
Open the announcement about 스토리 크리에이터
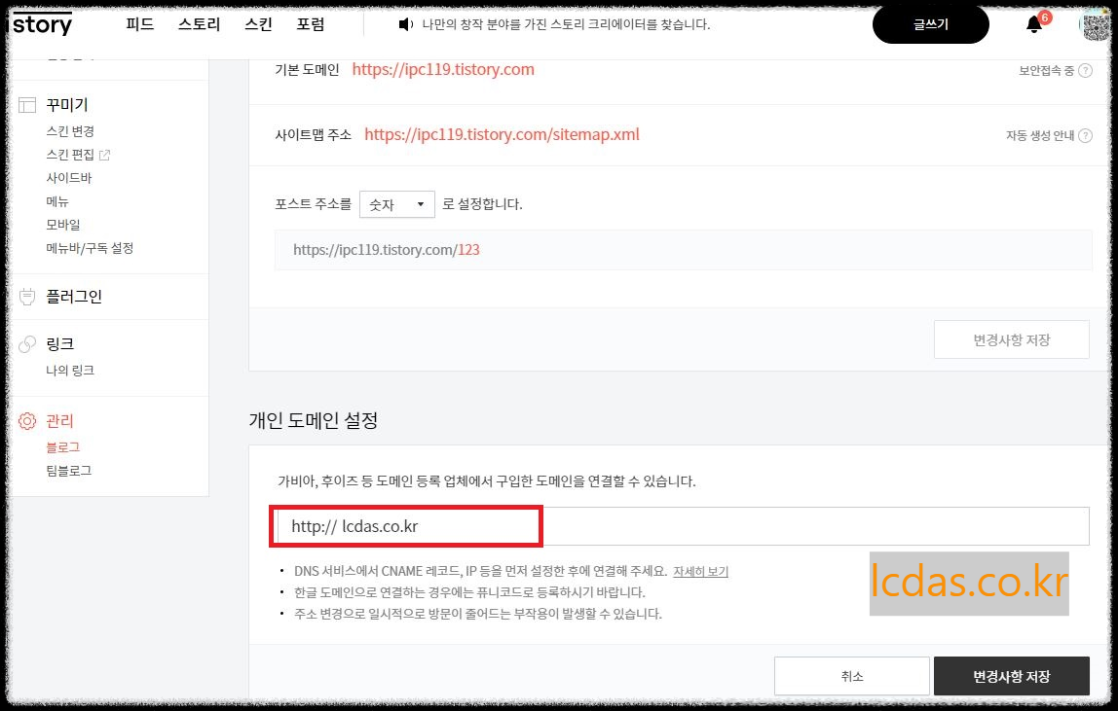[566, 25]
